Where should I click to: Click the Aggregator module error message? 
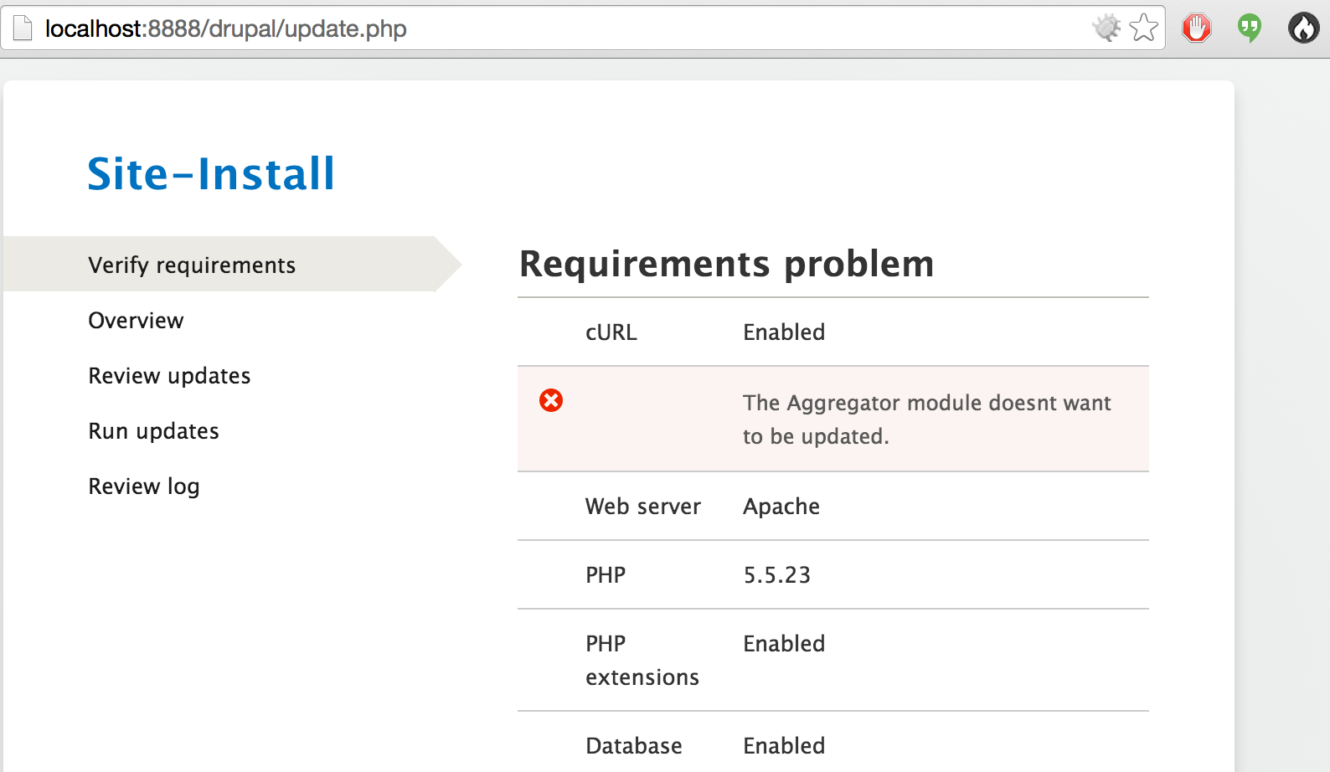click(926, 419)
